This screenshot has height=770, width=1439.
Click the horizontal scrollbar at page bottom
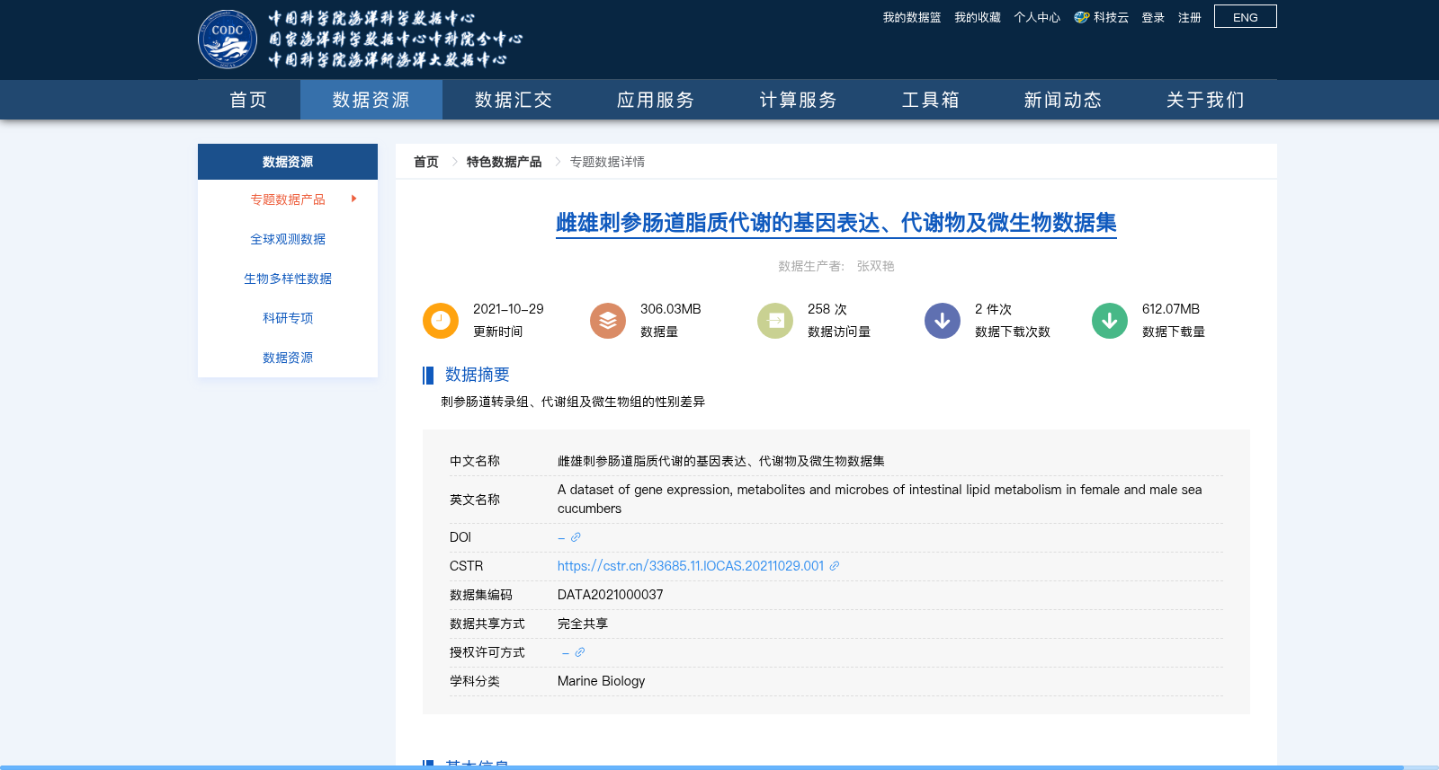point(702,767)
